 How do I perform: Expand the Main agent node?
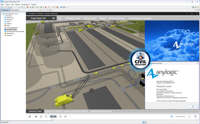[x=3, y=26]
